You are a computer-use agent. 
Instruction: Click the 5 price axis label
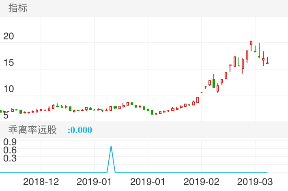[6, 115]
